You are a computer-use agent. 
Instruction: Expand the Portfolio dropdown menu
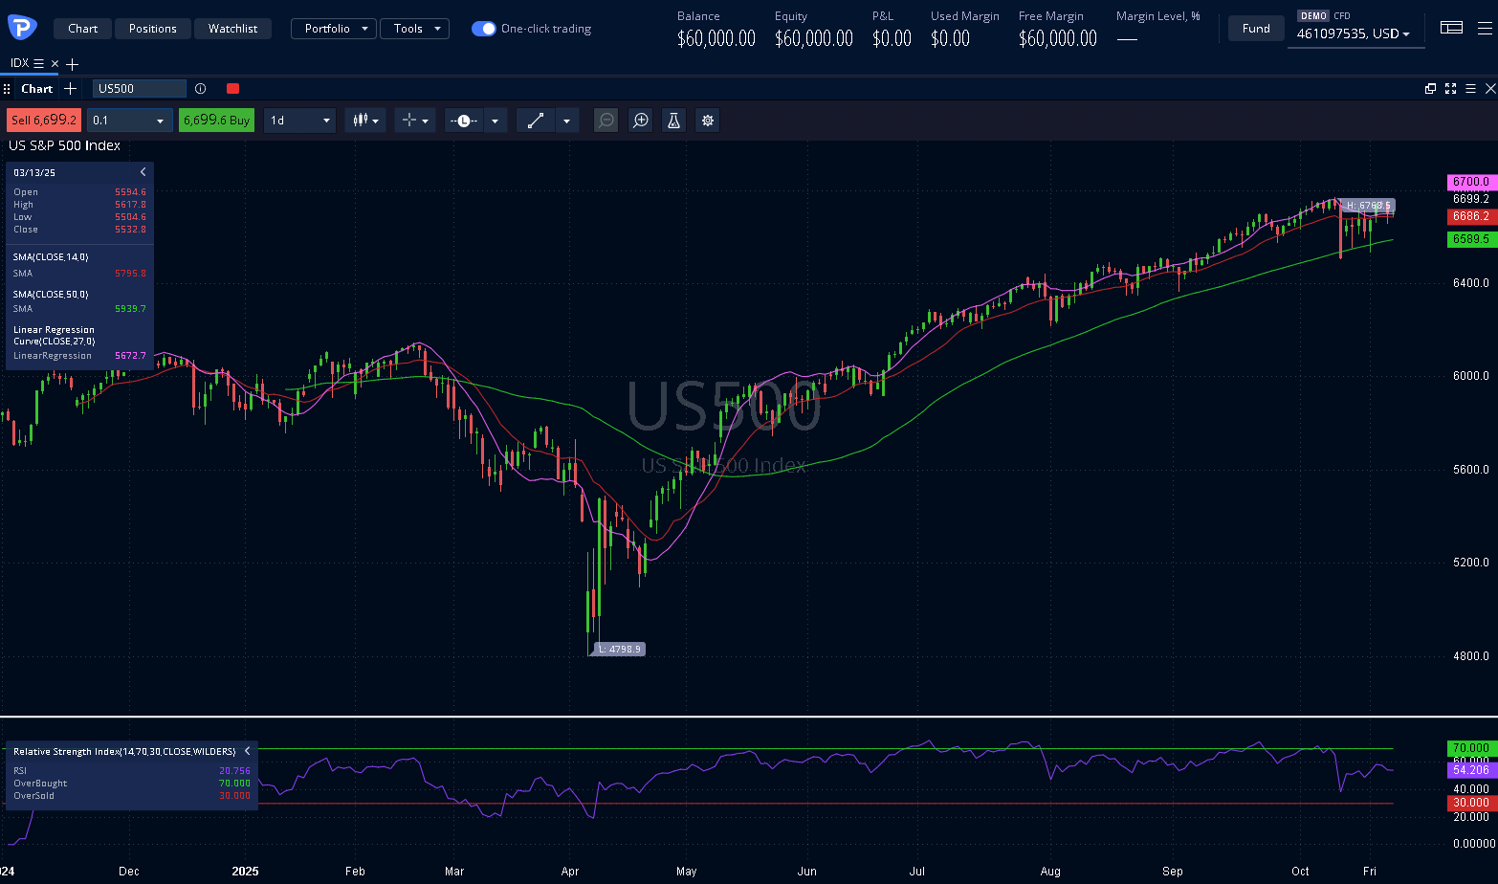click(333, 29)
